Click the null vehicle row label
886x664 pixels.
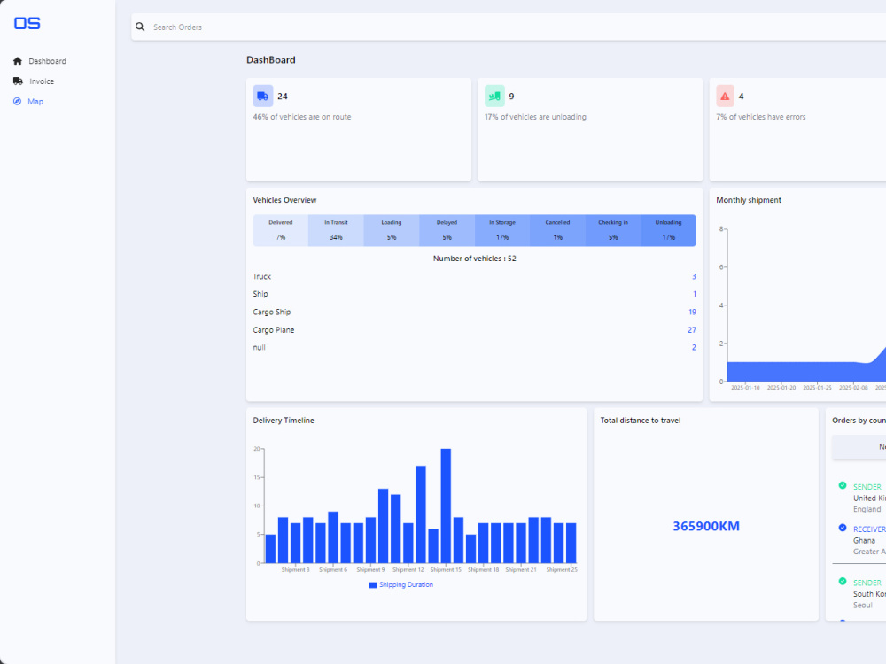point(259,348)
